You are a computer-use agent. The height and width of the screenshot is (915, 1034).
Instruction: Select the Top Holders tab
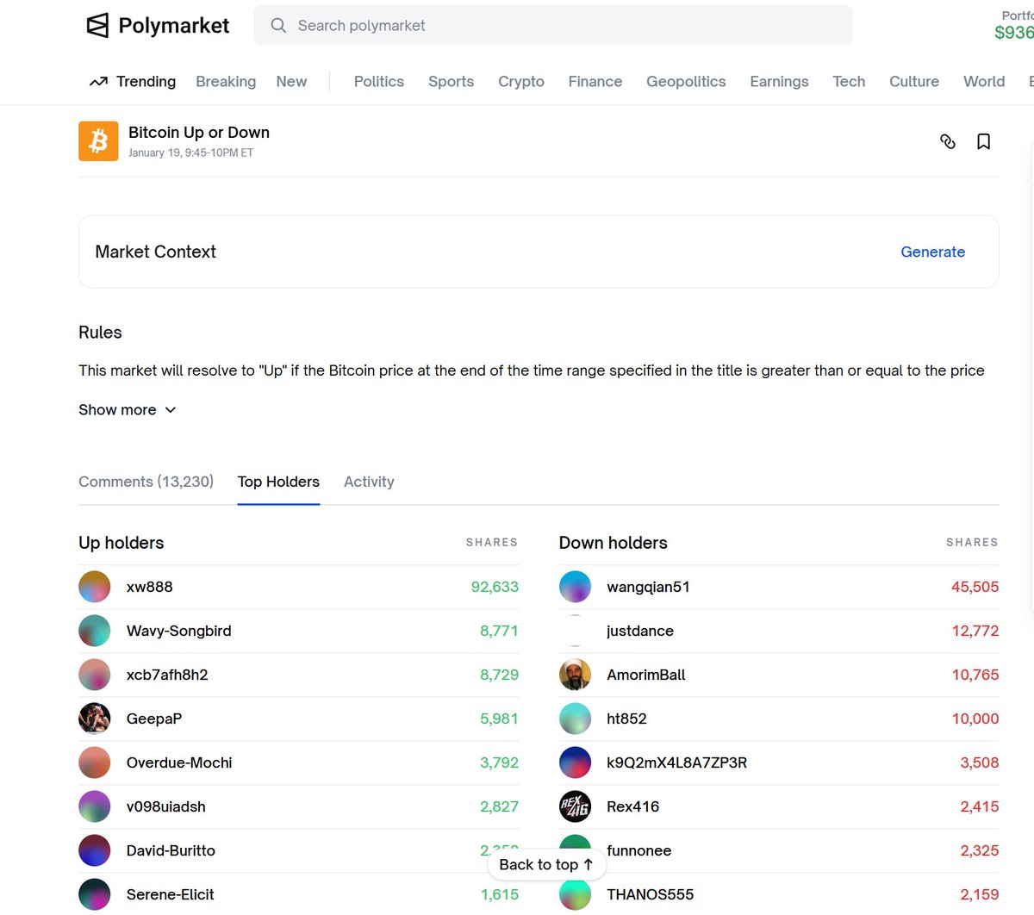(278, 482)
